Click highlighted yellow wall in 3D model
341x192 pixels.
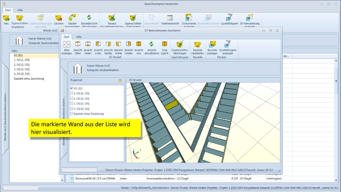click(171, 105)
